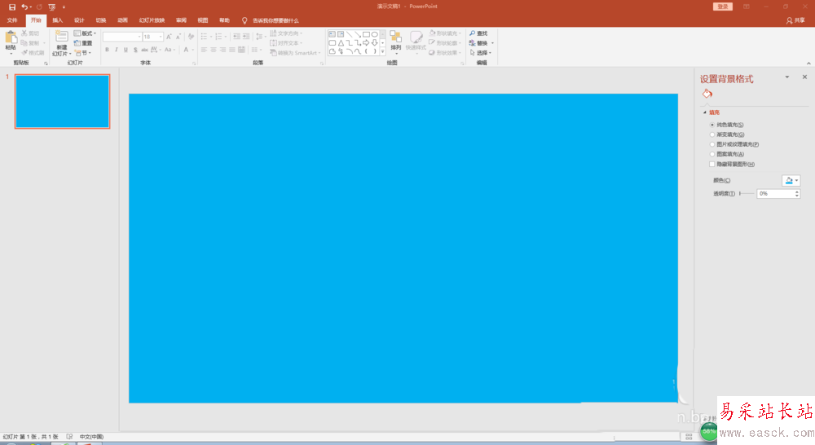Open the font size 18 dropdown
This screenshot has height=445, width=815.
[161, 37]
